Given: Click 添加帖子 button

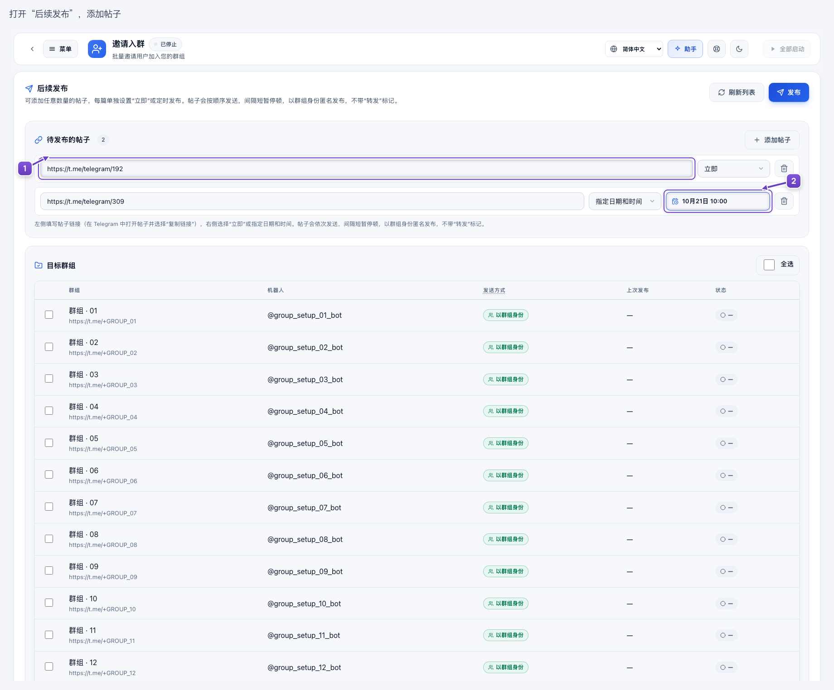Looking at the screenshot, I should pos(772,140).
